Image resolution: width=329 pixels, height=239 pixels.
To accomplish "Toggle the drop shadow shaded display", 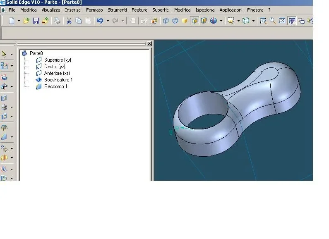I will [x=204, y=21].
